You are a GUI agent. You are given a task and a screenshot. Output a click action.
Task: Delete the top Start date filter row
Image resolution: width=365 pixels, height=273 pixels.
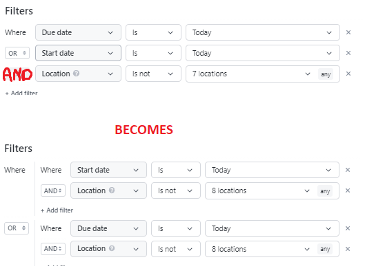coord(348,53)
